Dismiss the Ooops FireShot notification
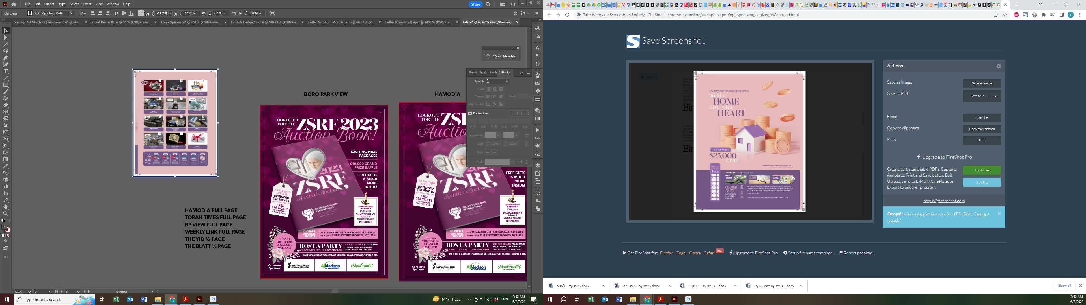 tap(999, 214)
